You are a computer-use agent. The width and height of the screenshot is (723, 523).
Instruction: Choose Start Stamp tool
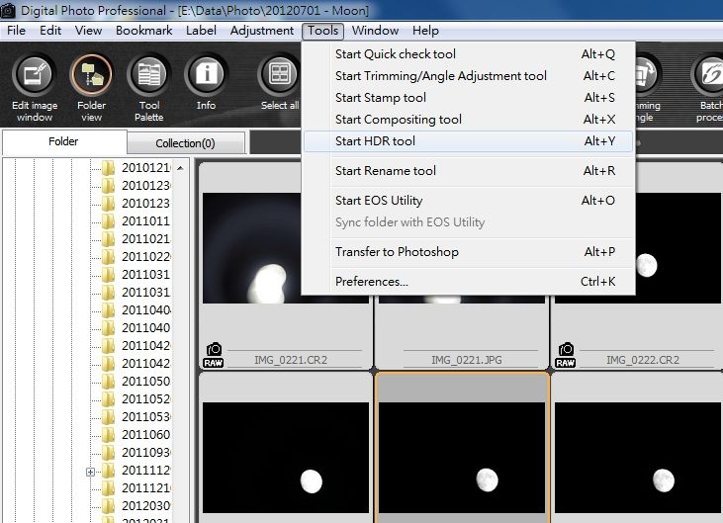coord(469,98)
